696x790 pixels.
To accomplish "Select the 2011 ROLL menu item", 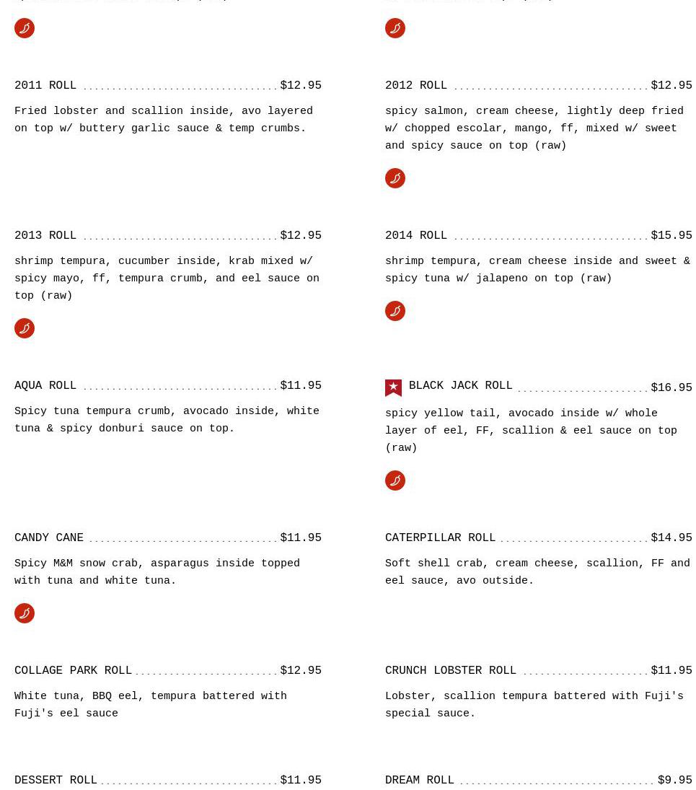I will tap(45, 86).
